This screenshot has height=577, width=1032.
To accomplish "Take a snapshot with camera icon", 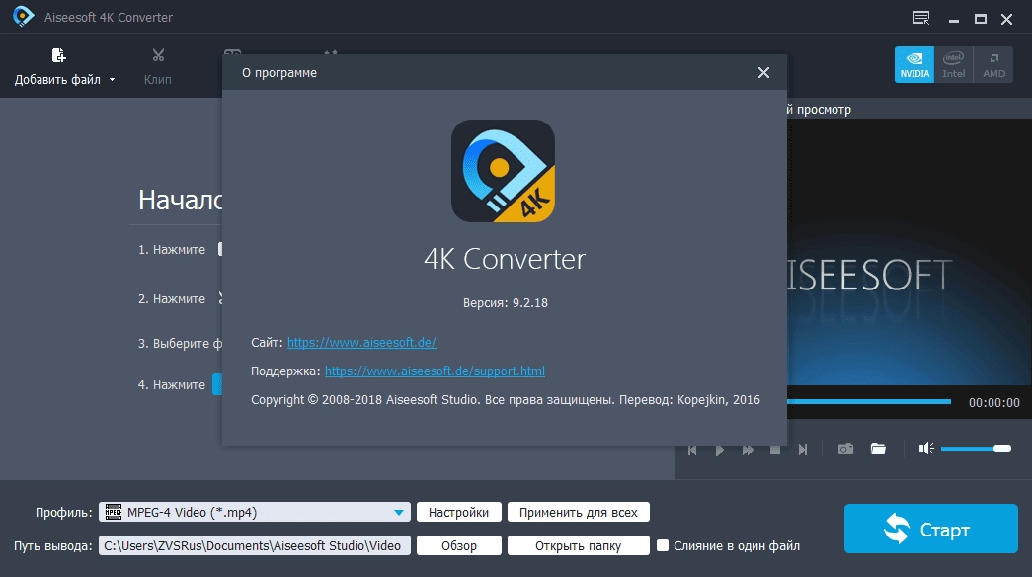I will [x=845, y=450].
